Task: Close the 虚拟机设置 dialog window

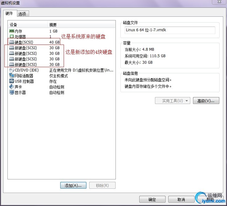Action: (219, 2)
